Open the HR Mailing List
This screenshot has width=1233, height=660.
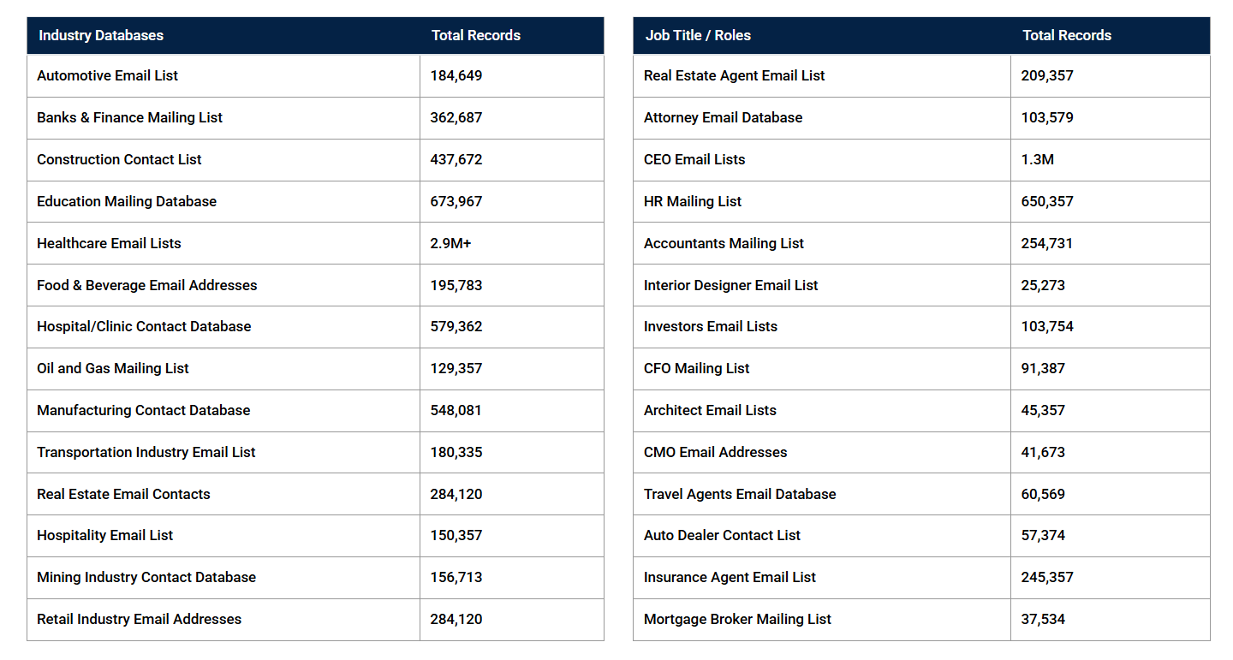[x=693, y=201]
